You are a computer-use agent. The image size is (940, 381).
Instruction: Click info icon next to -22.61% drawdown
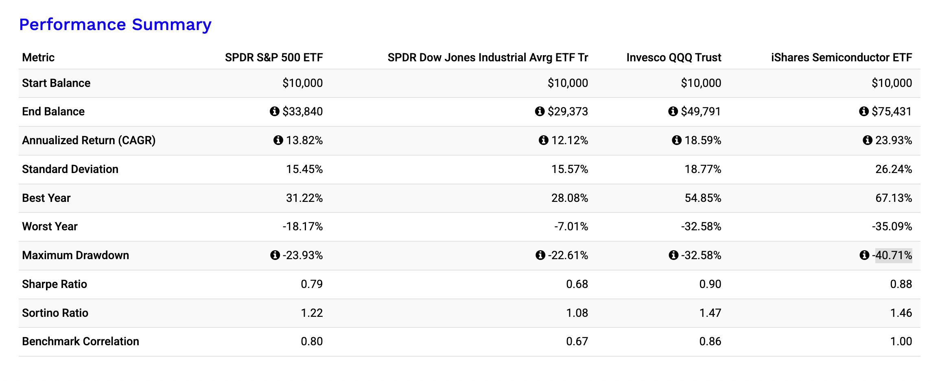[540, 255]
